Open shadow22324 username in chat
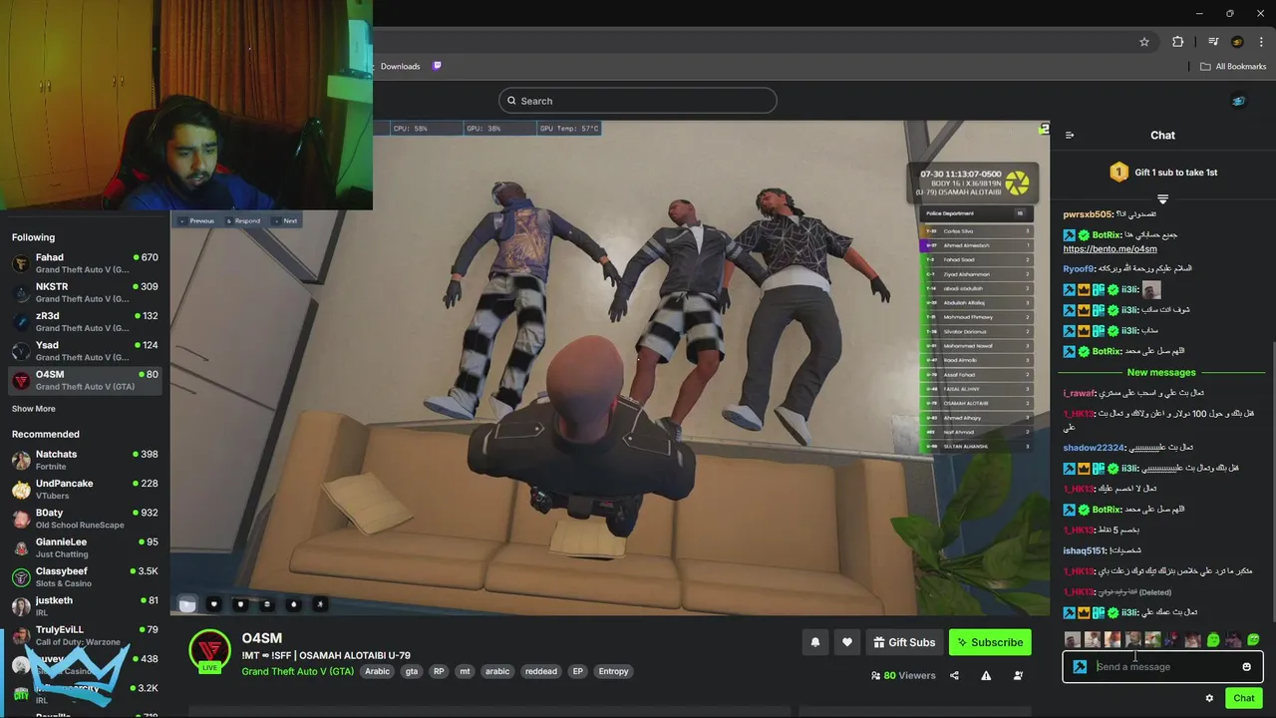The height and width of the screenshot is (718, 1276). [1094, 448]
